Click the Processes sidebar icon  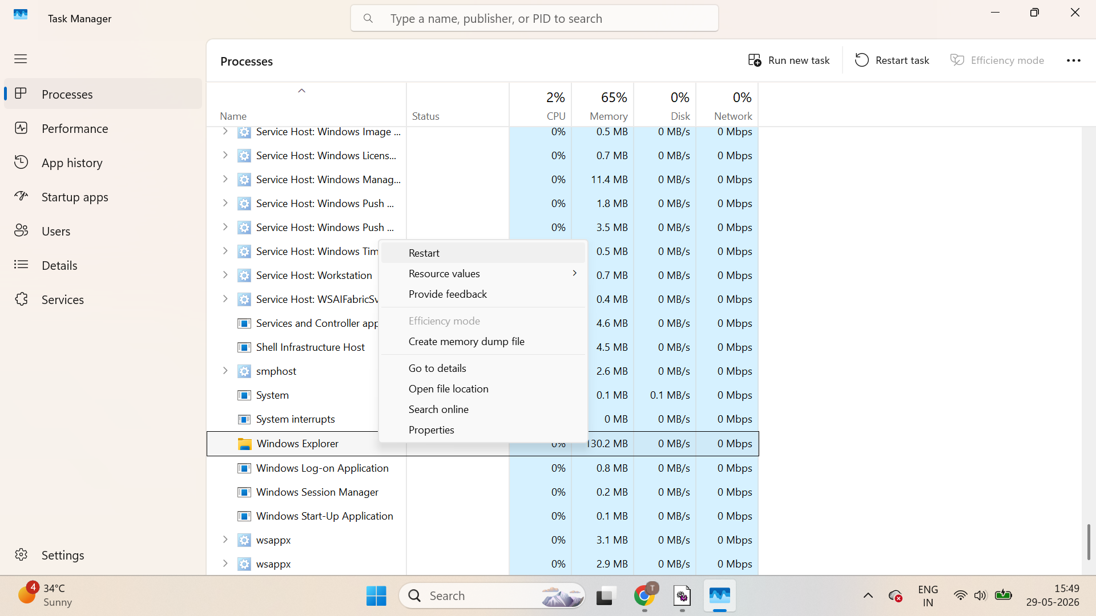pos(21,94)
